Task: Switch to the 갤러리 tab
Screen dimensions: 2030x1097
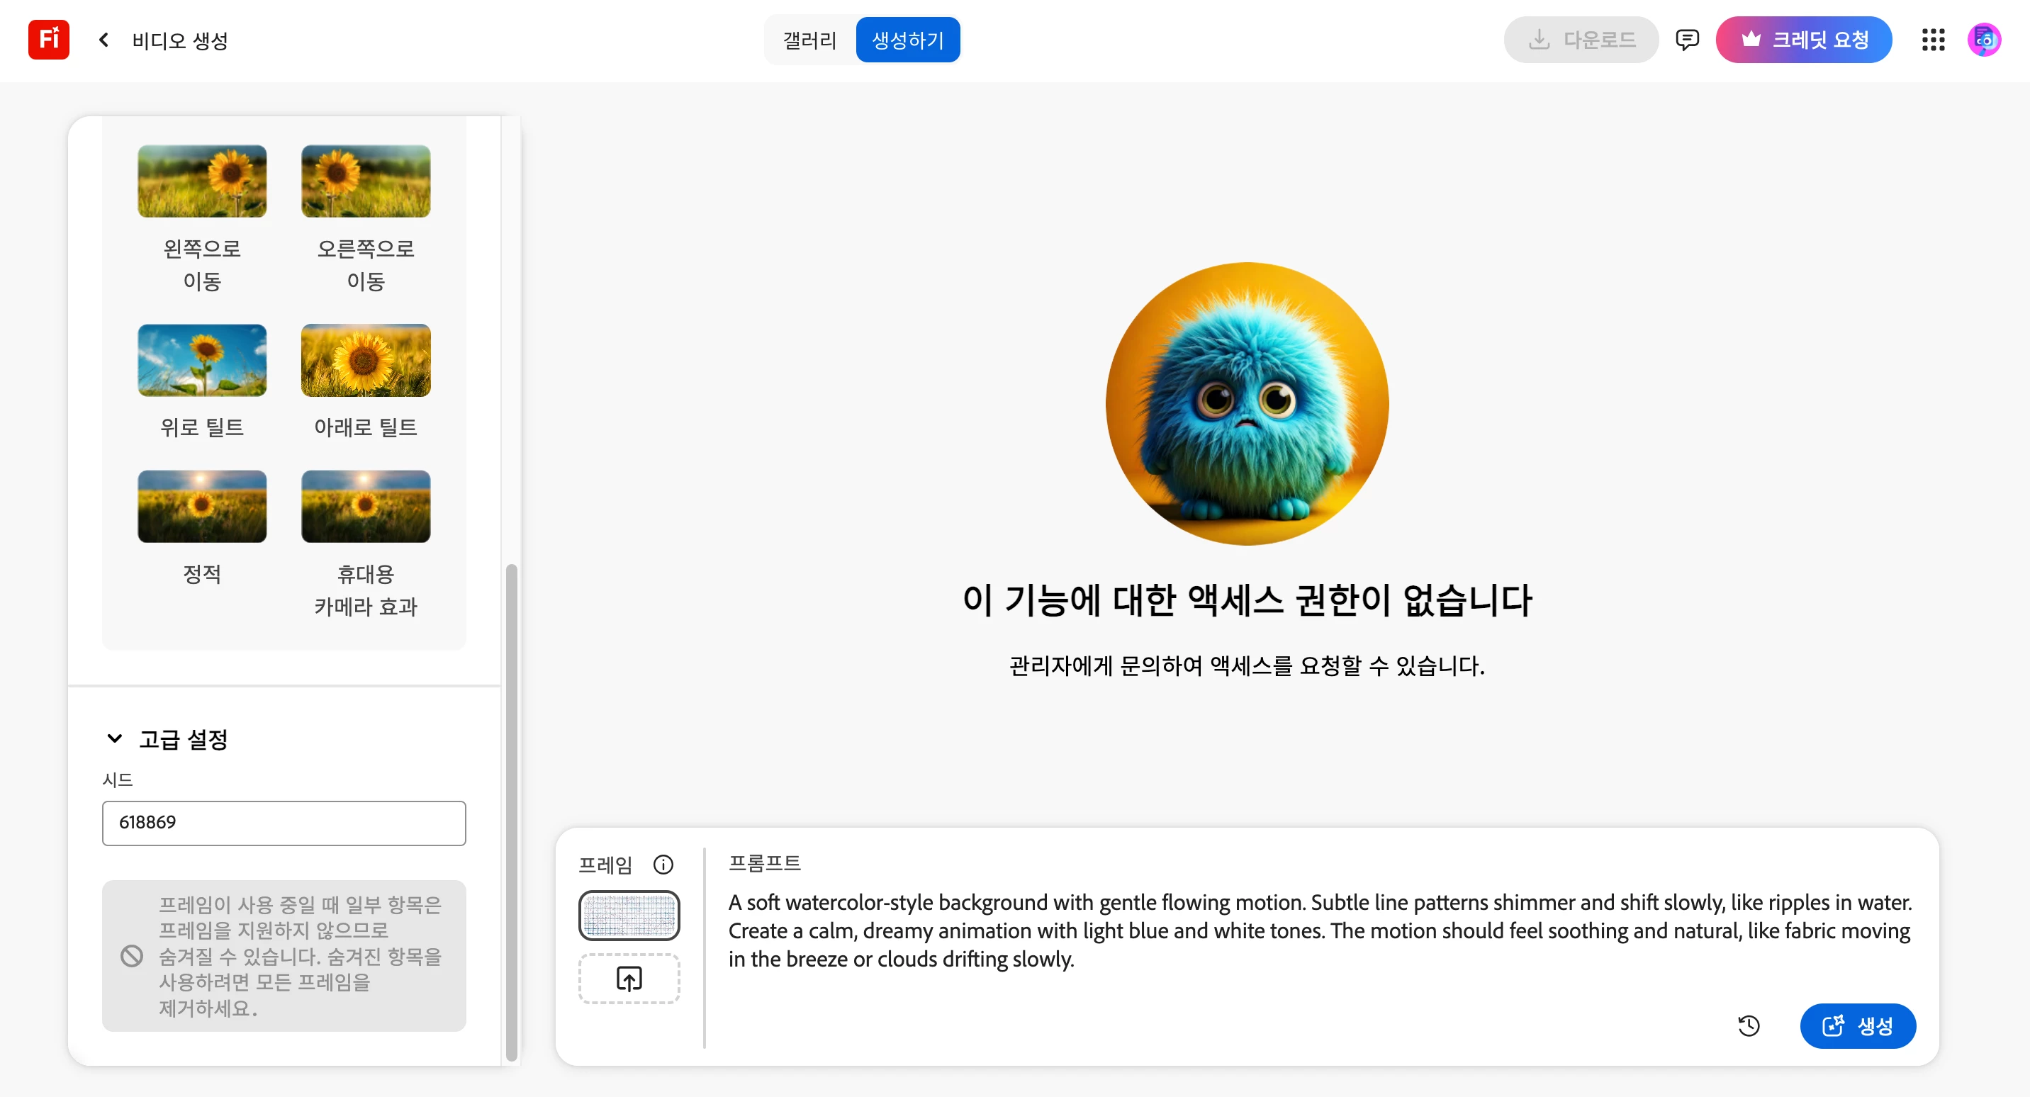Action: [809, 40]
